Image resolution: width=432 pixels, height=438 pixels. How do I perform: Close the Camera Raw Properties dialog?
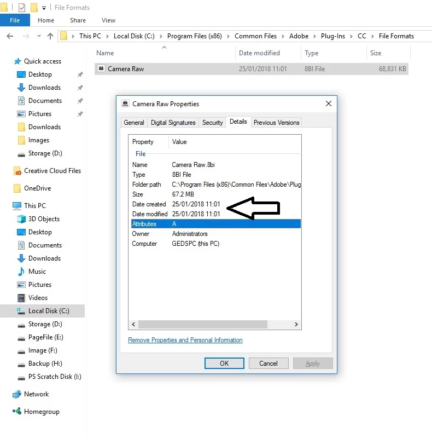329,103
